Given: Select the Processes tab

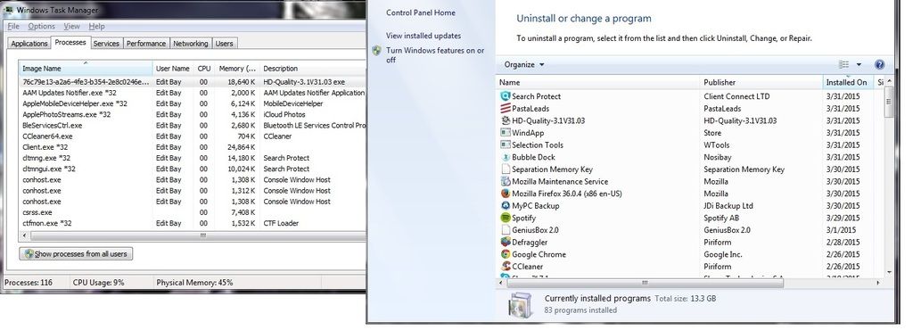Looking at the screenshot, I should click(x=70, y=43).
